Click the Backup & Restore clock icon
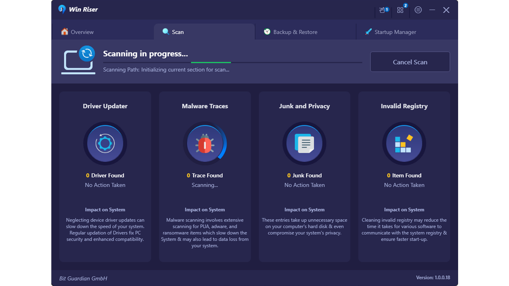This screenshot has width=509, height=286. 267,31
